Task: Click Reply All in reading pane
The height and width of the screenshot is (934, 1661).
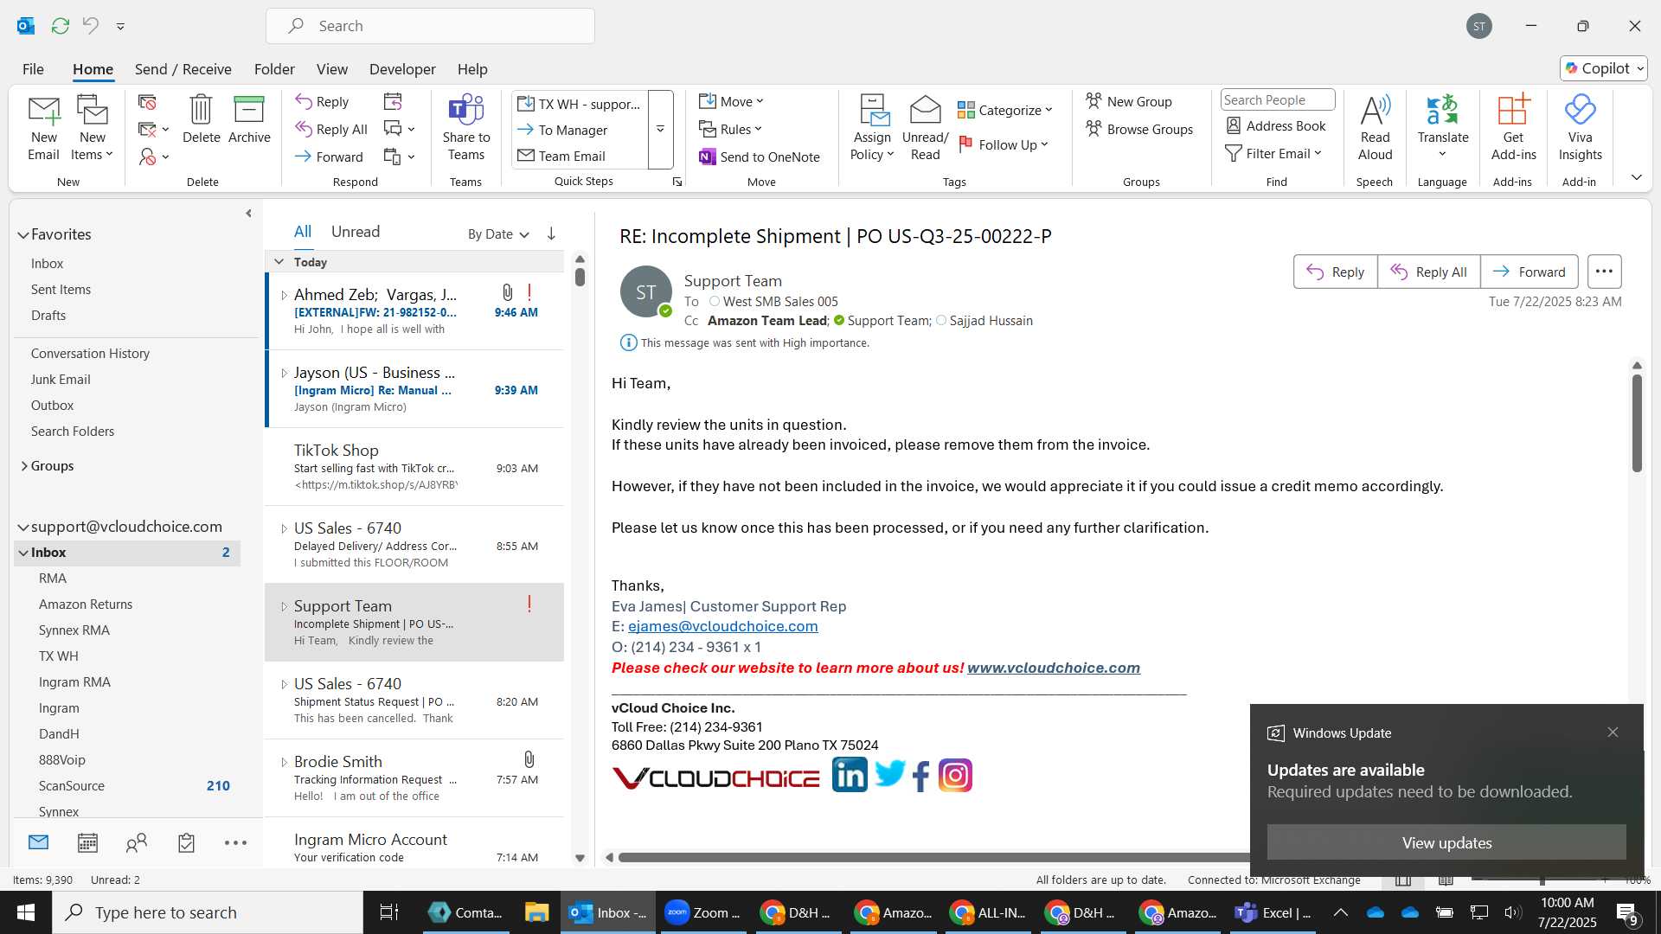Action: coord(1428,272)
